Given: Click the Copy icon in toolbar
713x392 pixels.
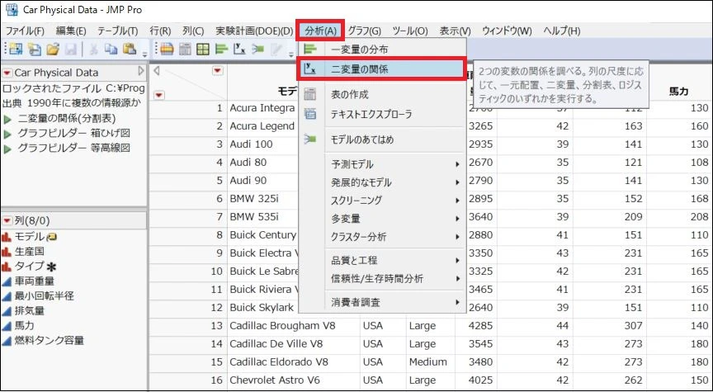Looking at the screenshot, I should coord(111,50).
